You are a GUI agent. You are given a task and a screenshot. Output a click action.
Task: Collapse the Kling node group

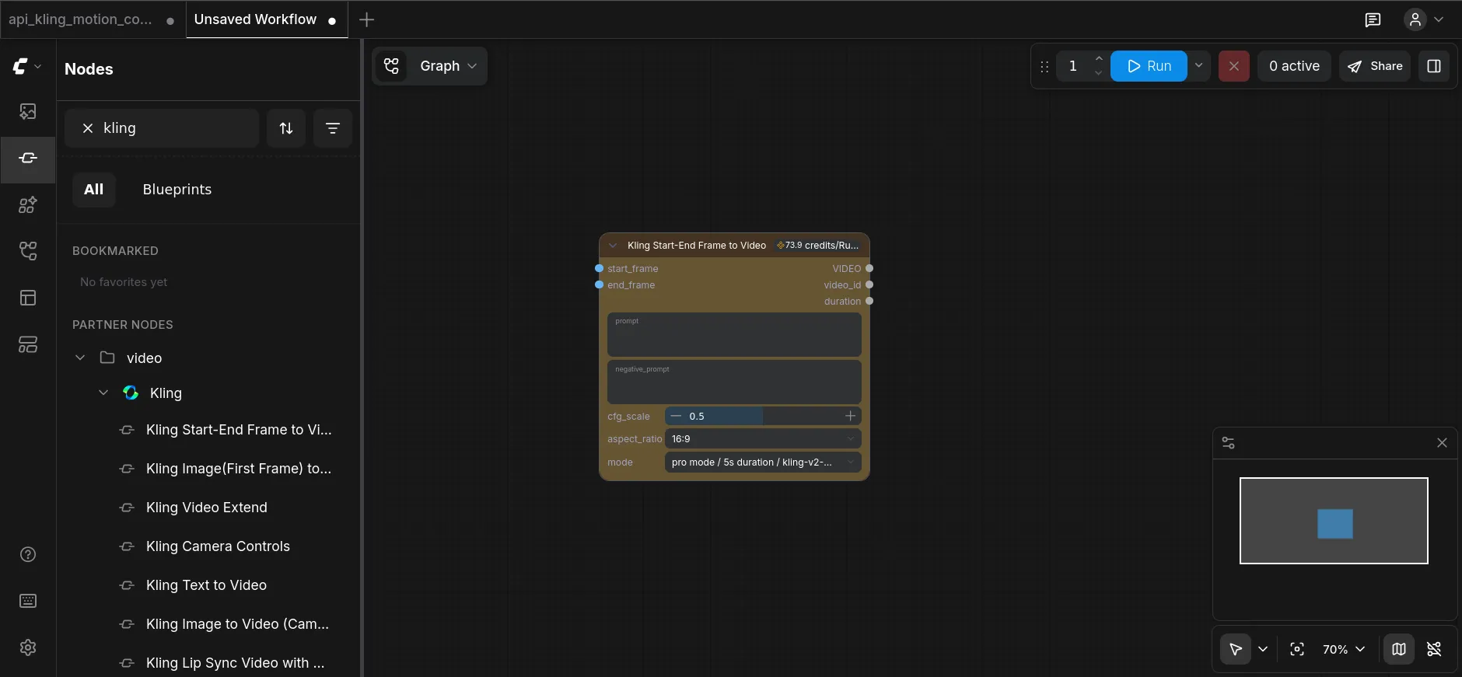tap(103, 393)
